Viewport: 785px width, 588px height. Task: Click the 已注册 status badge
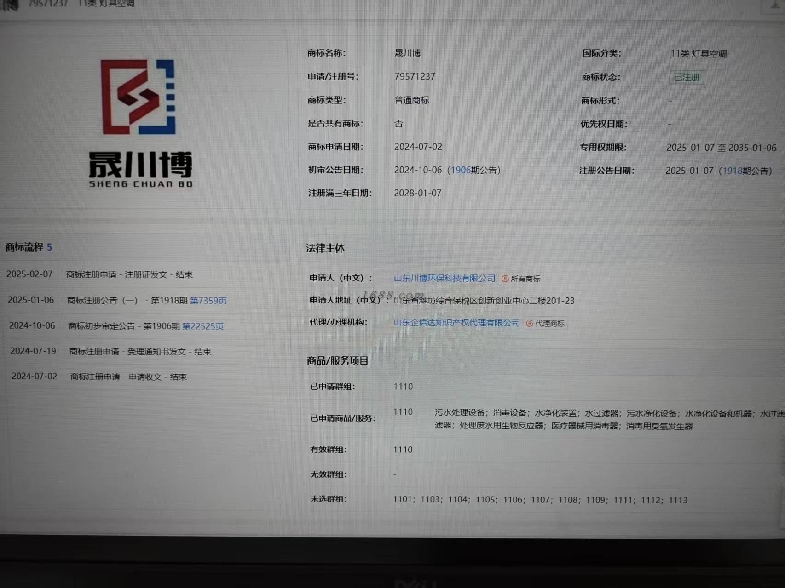(687, 77)
